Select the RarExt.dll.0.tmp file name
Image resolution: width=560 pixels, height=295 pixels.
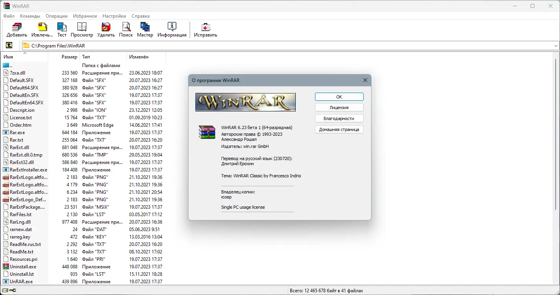tap(26, 155)
